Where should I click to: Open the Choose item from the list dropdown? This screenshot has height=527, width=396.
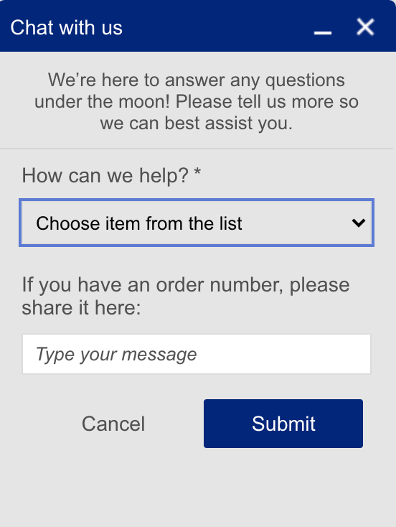[x=197, y=223]
